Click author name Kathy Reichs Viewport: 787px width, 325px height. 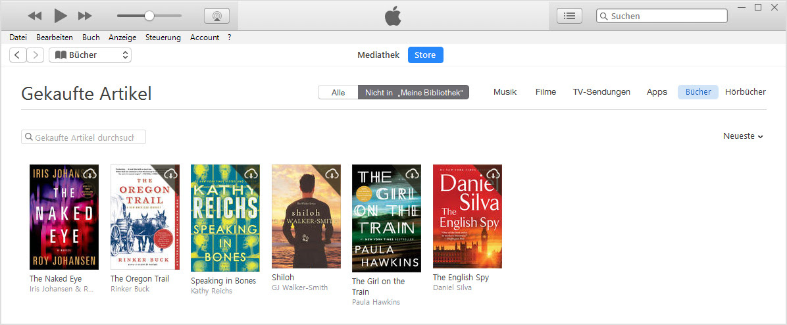tap(211, 291)
